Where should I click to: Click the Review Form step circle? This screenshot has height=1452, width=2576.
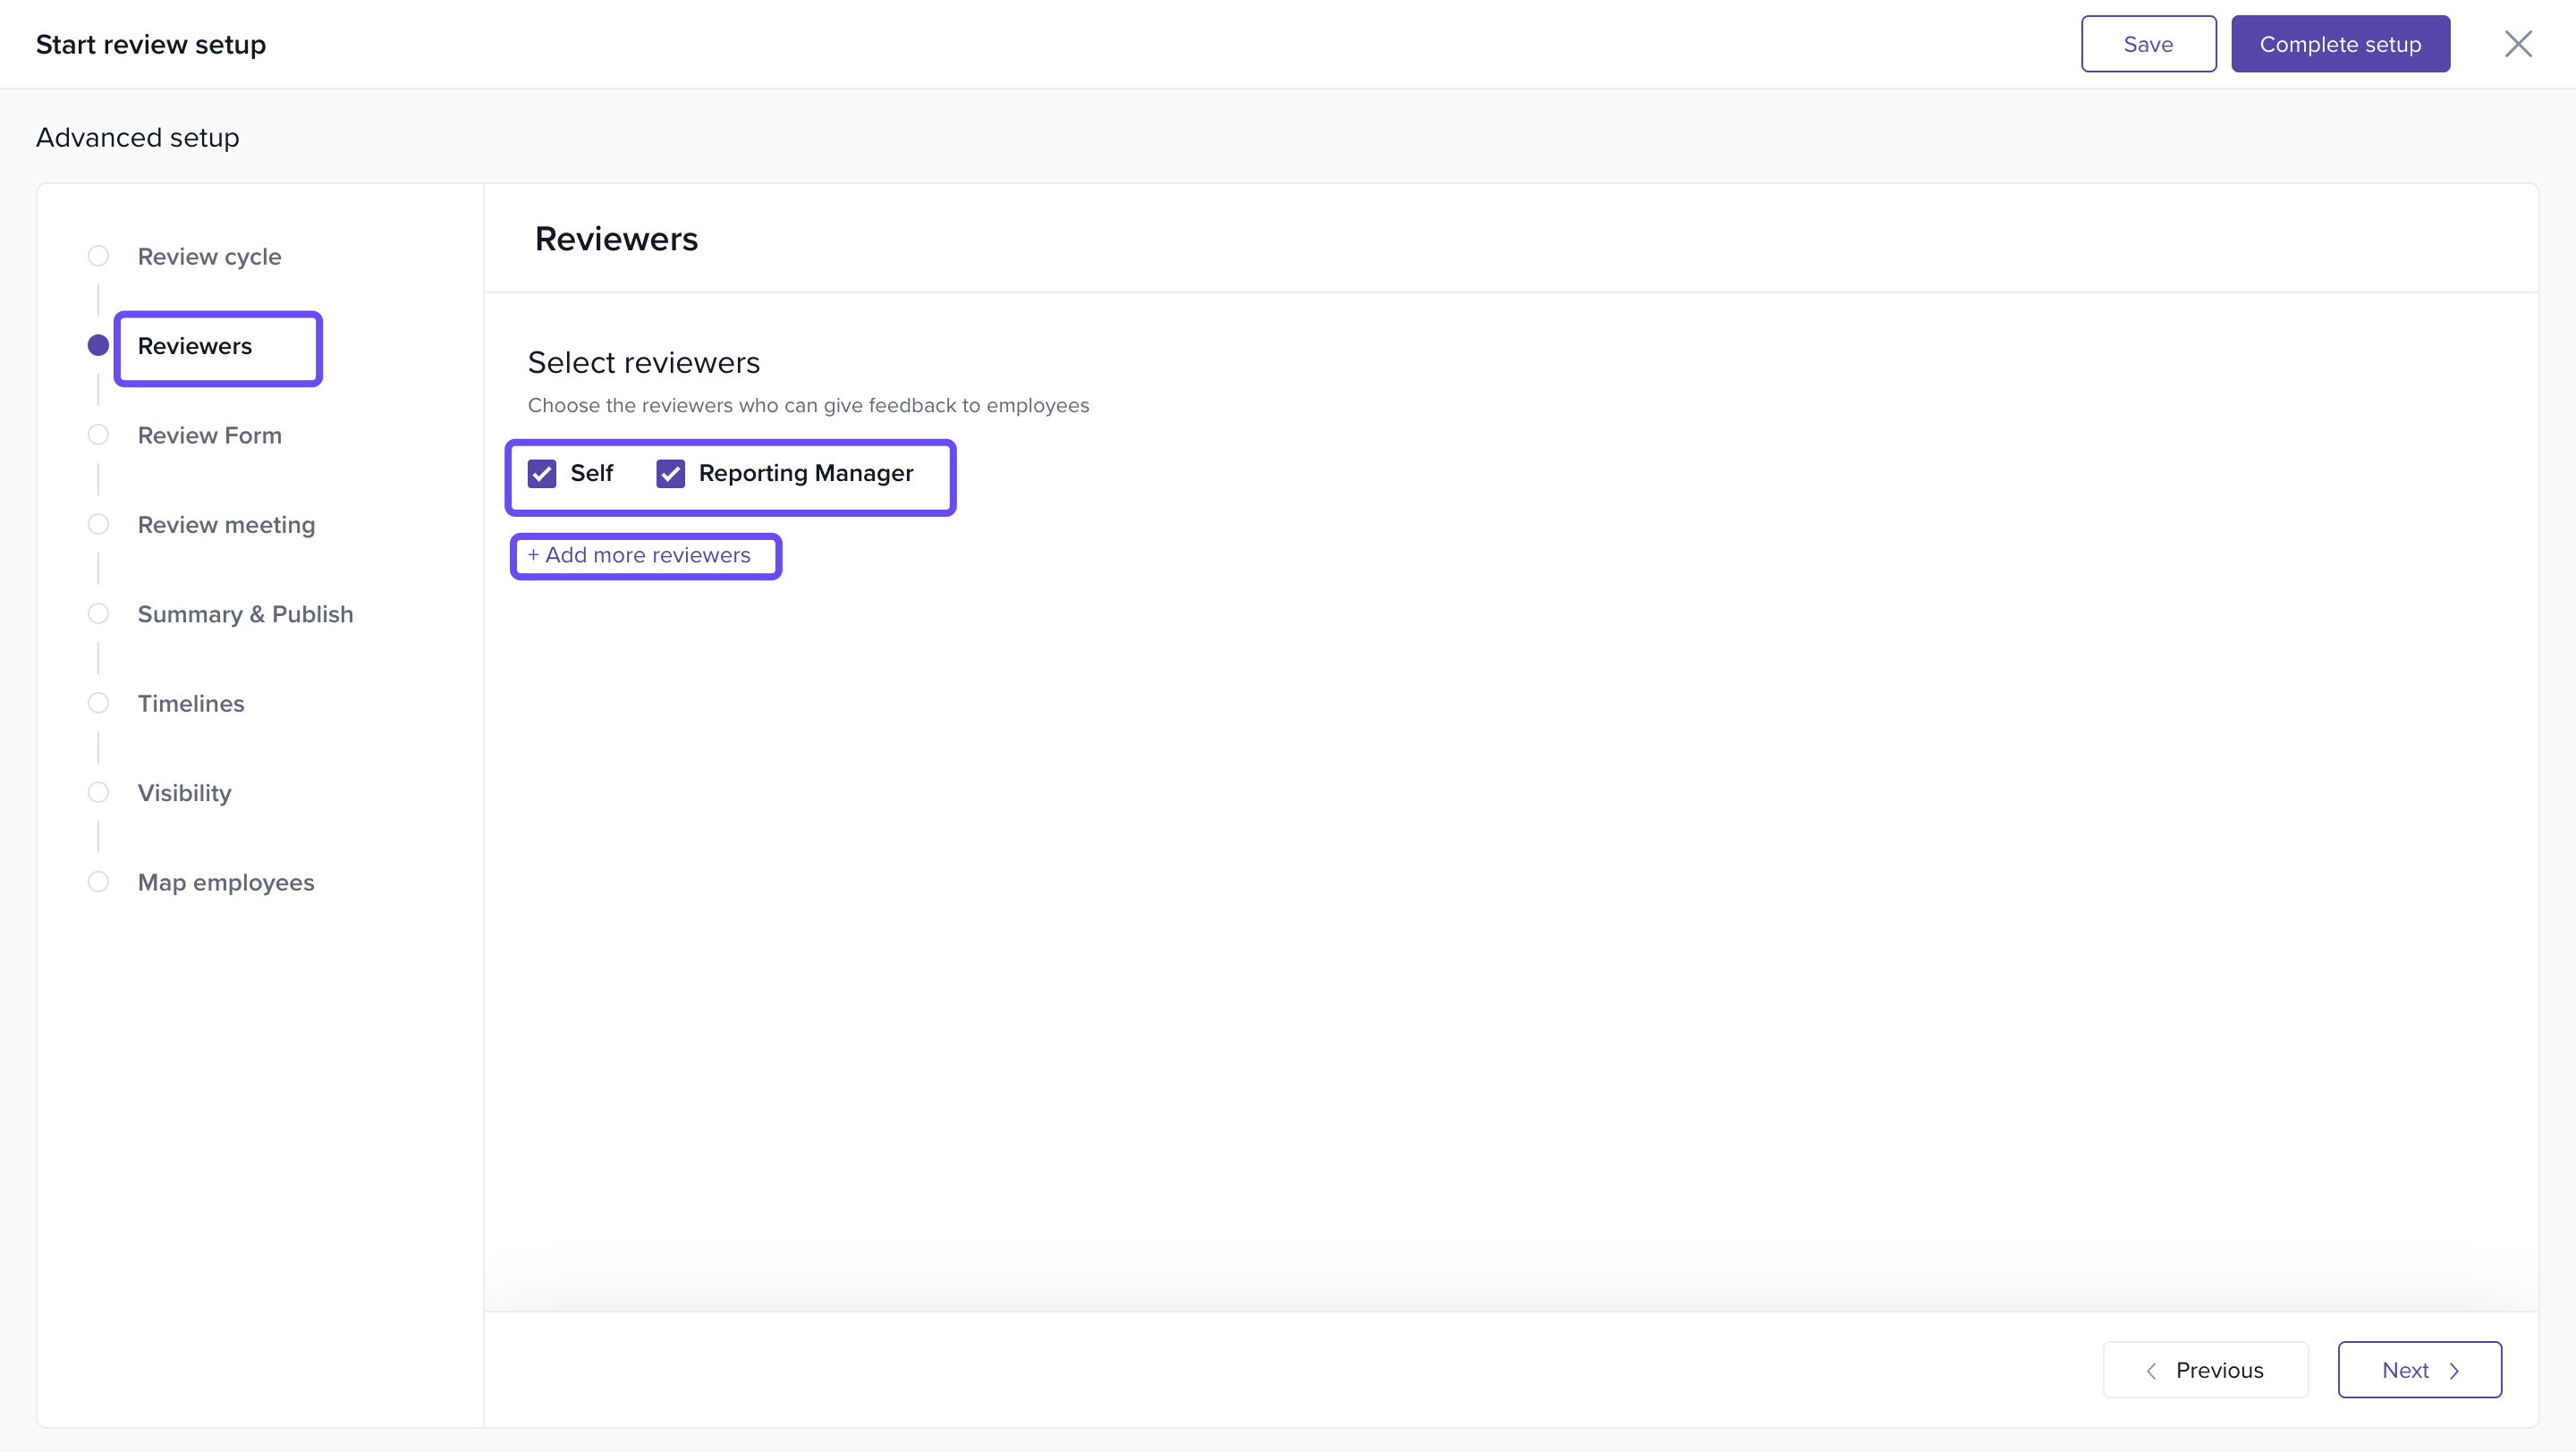[x=98, y=435]
